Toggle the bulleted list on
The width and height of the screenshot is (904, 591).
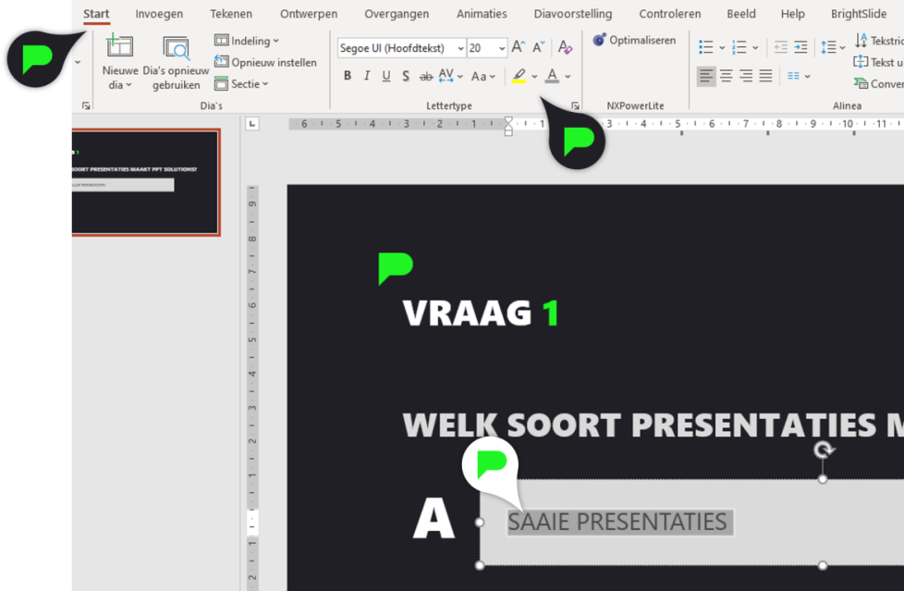(707, 45)
